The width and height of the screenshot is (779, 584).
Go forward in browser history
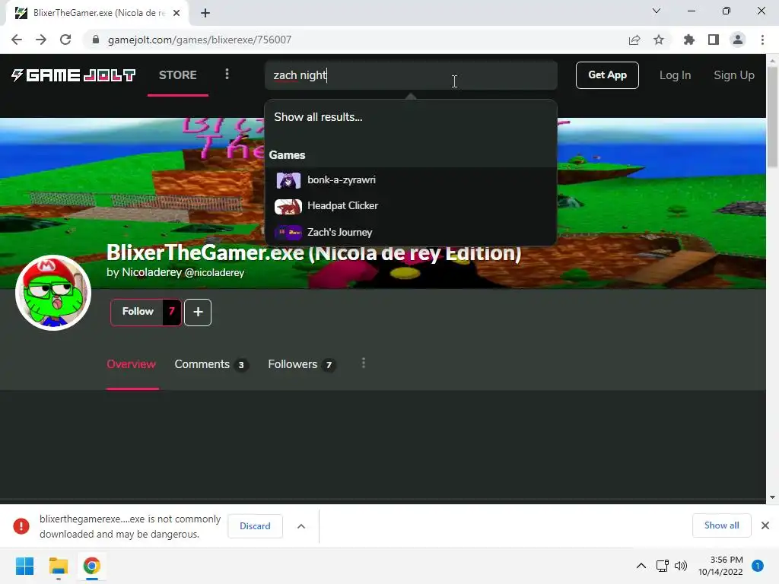coord(41,40)
